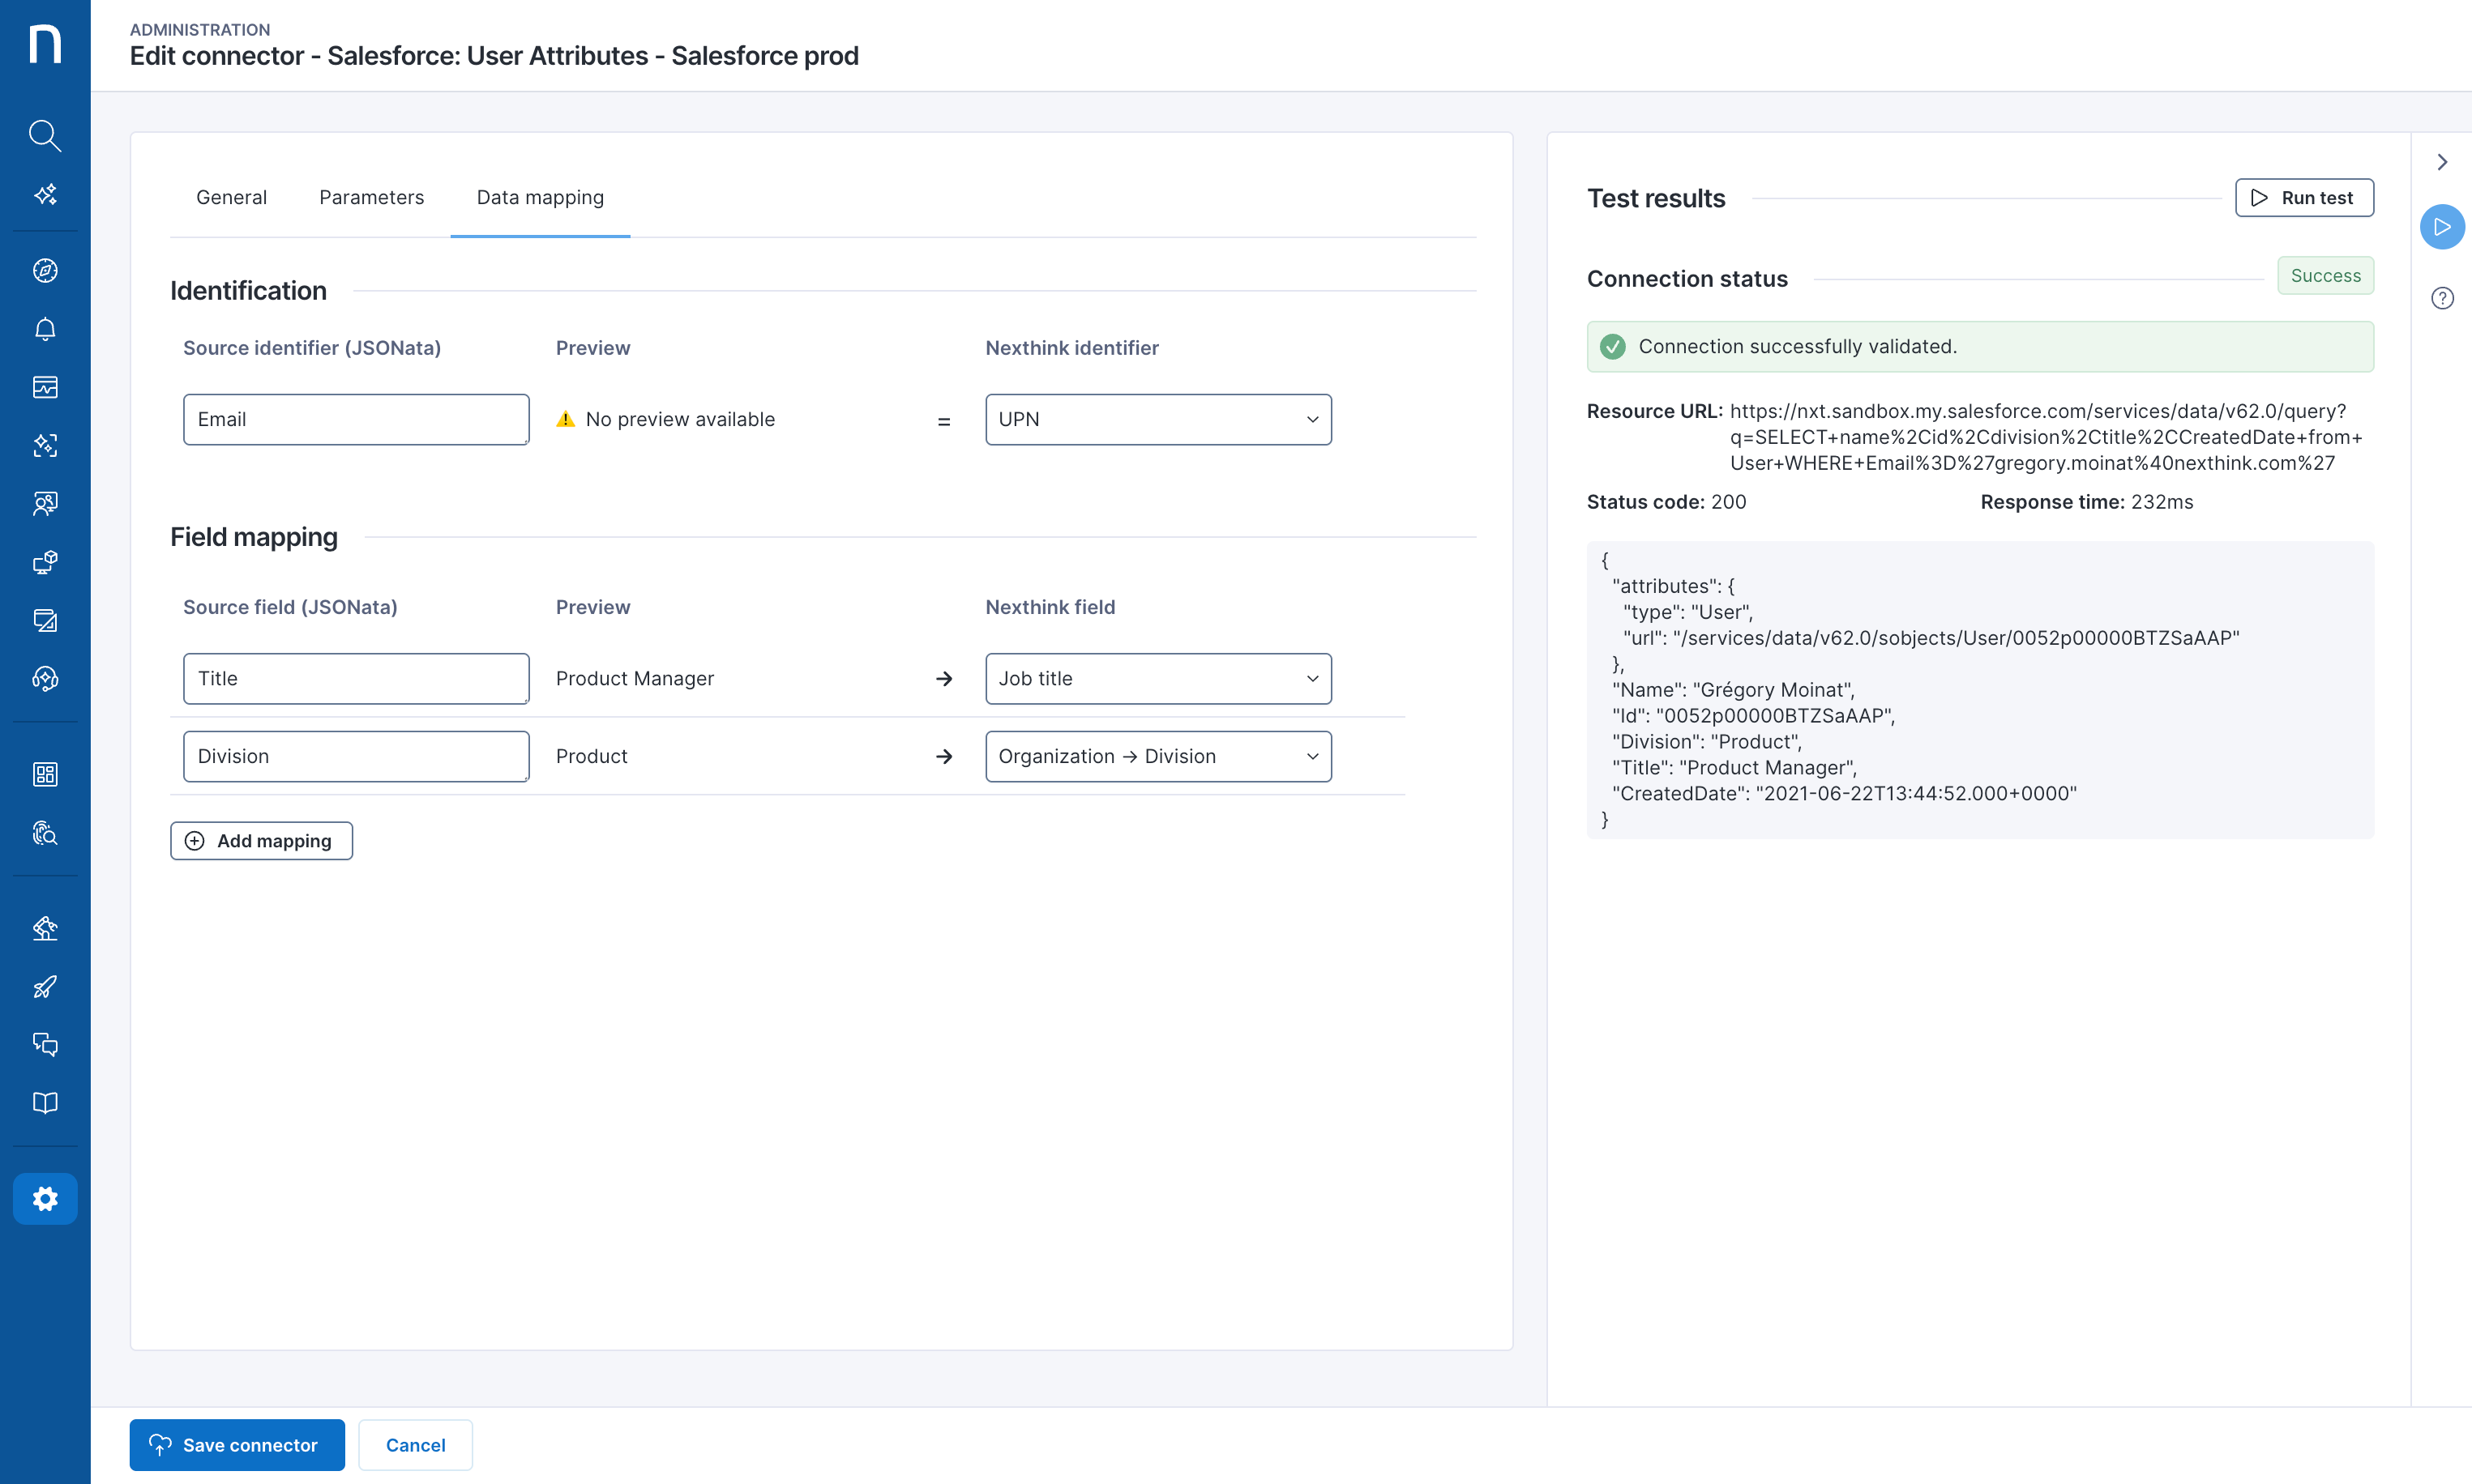Open the alerts bell icon

pyautogui.click(x=45, y=329)
